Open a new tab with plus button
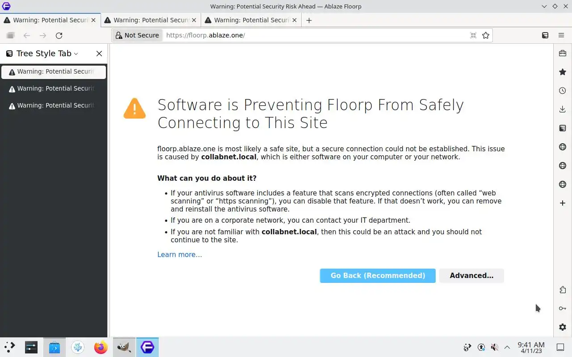Image resolution: width=572 pixels, height=357 pixels. [309, 20]
